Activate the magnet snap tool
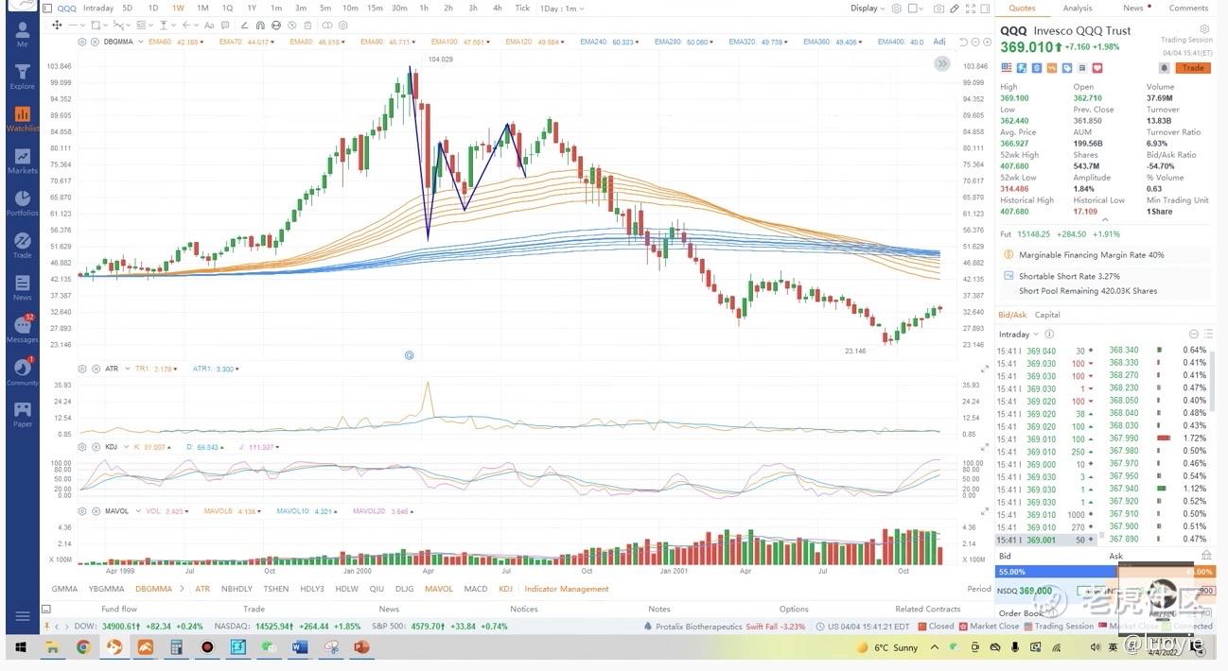 pos(258,25)
